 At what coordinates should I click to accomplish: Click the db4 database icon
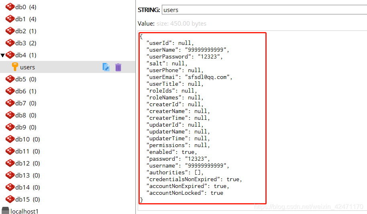click(x=10, y=55)
